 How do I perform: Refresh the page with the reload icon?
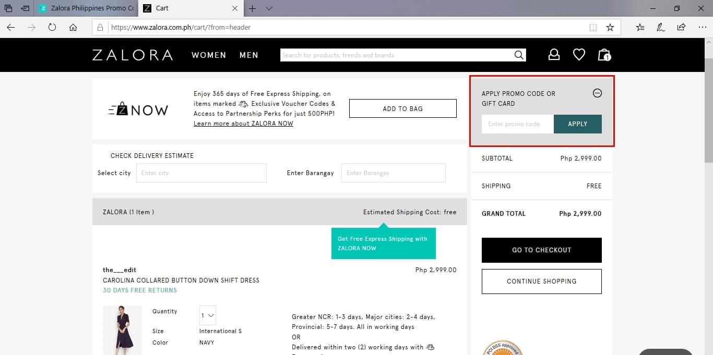click(x=52, y=27)
